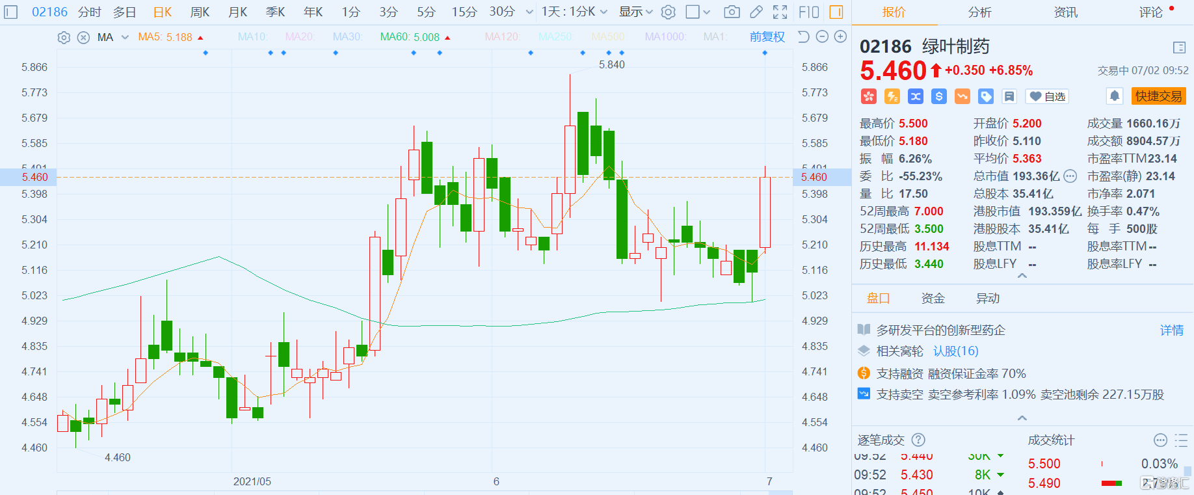Click the first blue event marker above chart
The image size is (1194, 495).
point(206,53)
